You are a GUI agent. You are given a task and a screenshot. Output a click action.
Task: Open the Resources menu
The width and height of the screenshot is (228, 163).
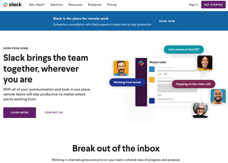(x=75, y=5)
